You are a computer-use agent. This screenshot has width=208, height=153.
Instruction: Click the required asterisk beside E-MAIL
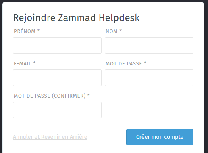[x=34, y=63]
